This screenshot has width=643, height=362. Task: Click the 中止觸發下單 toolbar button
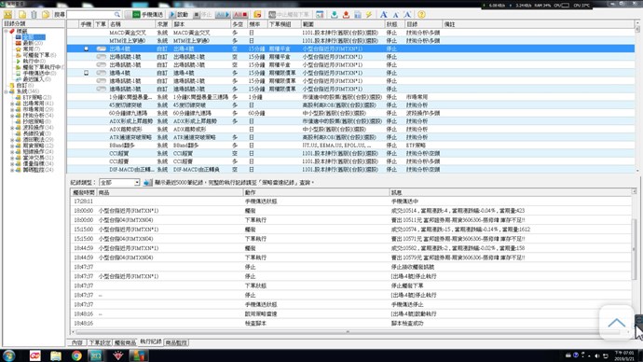point(289,14)
